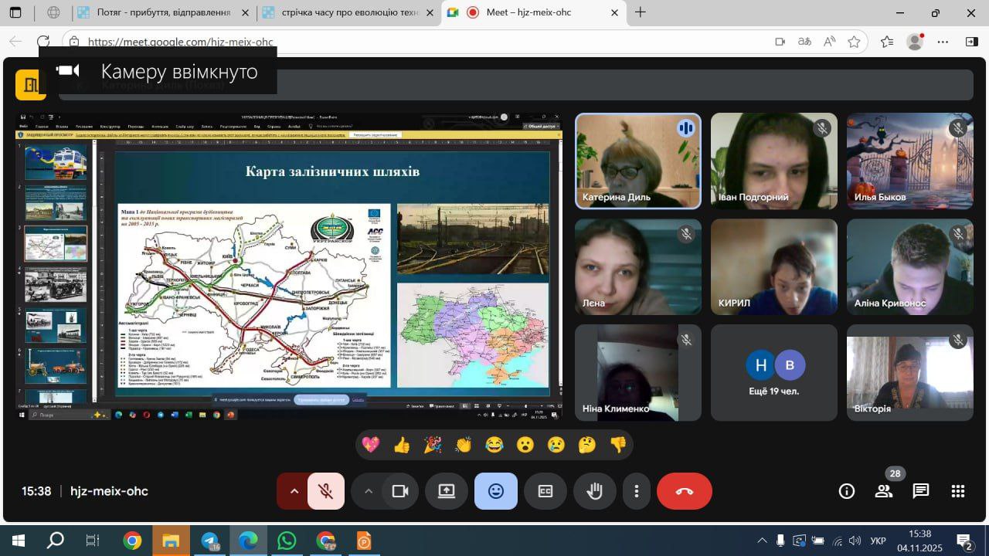Click the Катерина Диль video tile
989x556 pixels.
coord(638,161)
